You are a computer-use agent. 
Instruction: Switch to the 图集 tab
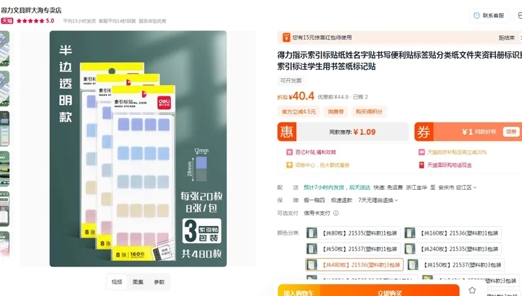click(138, 282)
